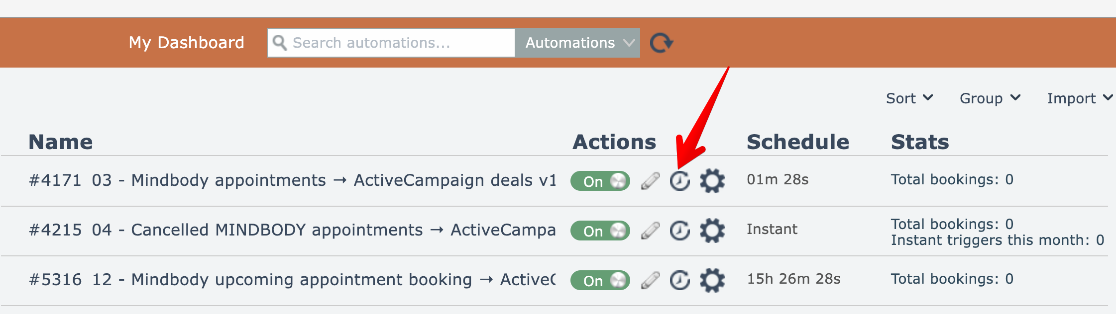Click the refresh icon beside Automations dropdown

661,43
